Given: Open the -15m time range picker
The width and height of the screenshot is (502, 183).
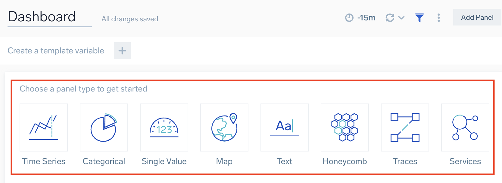Looking at the screenshot, I should click(366, 18).
